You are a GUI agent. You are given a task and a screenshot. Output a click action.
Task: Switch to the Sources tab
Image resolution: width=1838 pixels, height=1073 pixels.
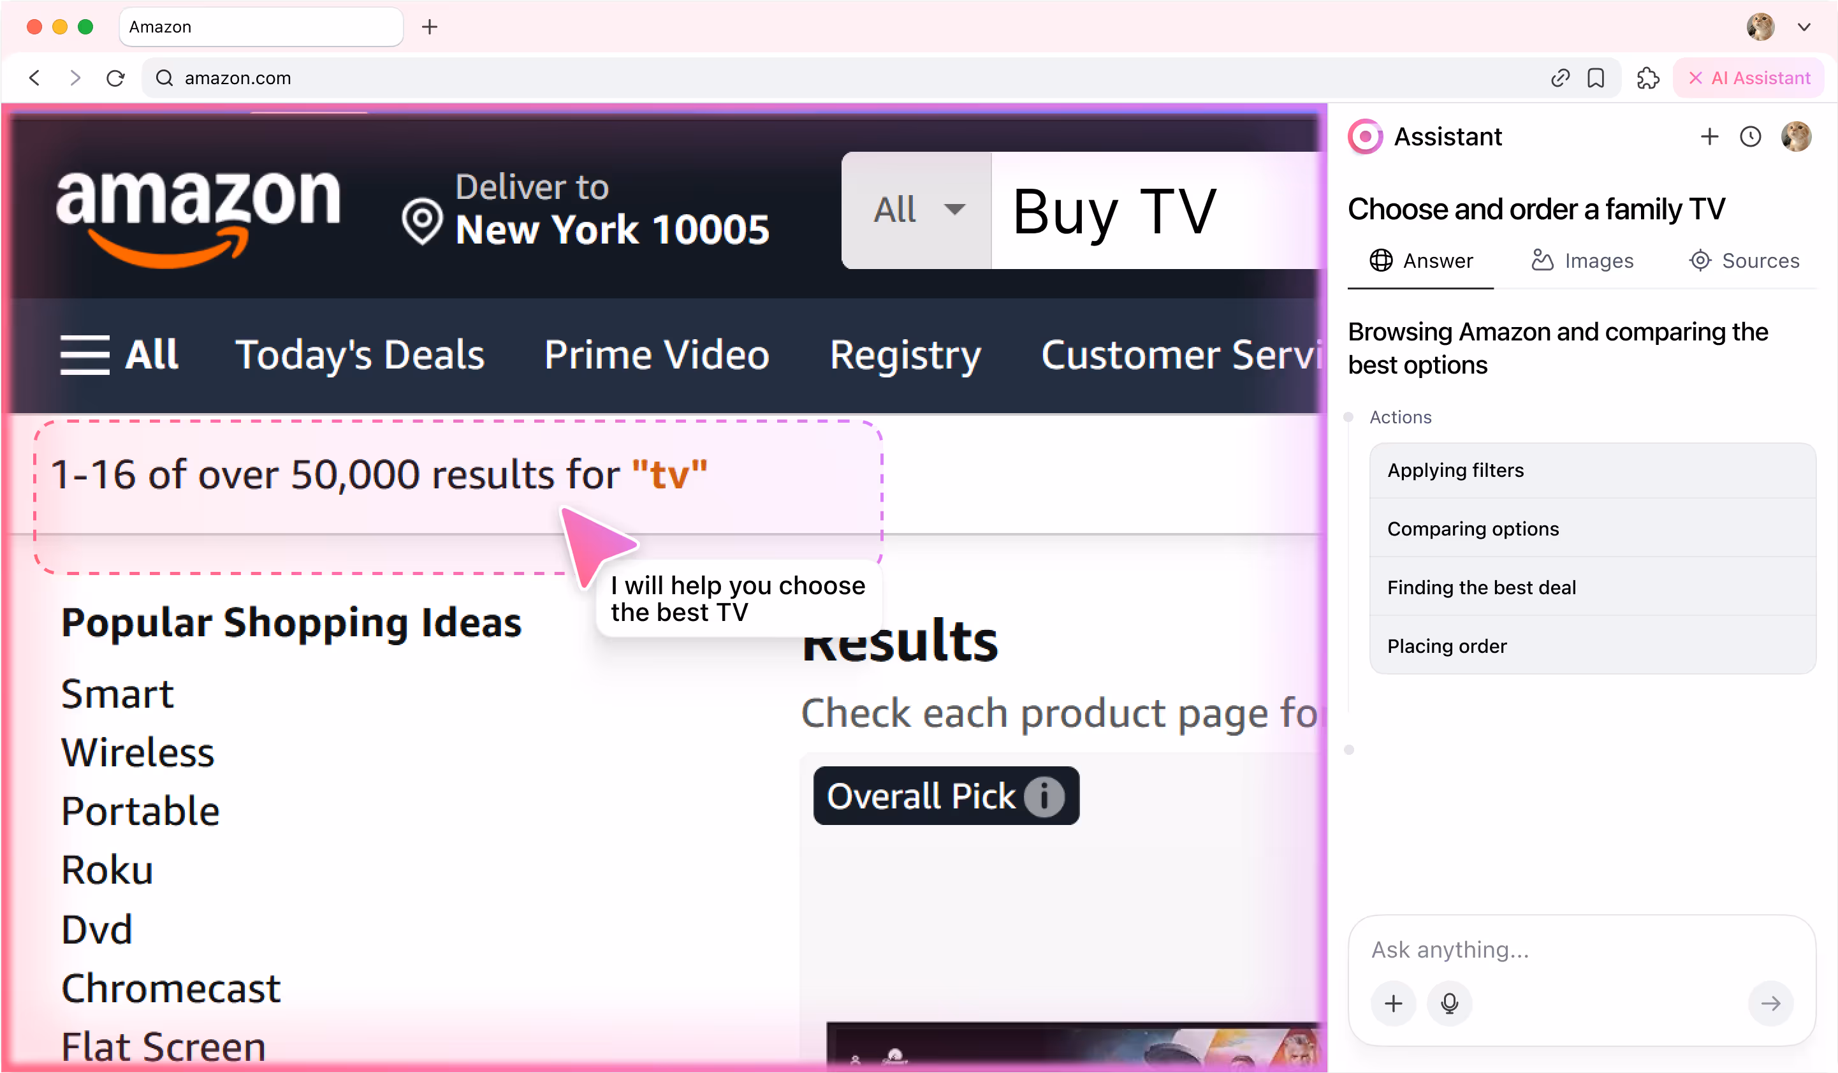(x=1744, y=261)
